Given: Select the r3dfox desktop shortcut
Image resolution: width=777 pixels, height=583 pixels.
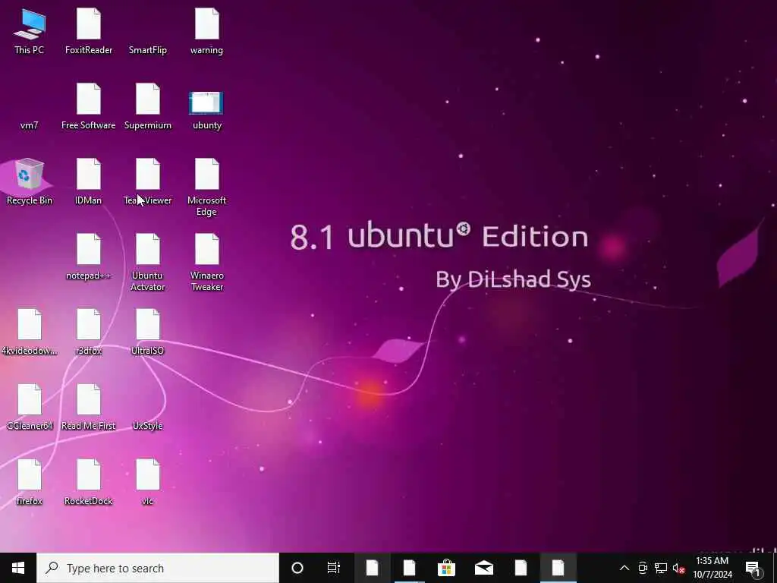Looking at the screenshot, I should coord(89,332).
